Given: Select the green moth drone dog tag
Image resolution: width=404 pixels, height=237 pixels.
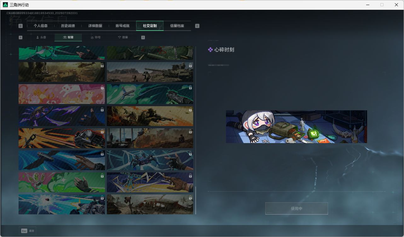Looking at the screenshot, I should (x=62, y=182).
